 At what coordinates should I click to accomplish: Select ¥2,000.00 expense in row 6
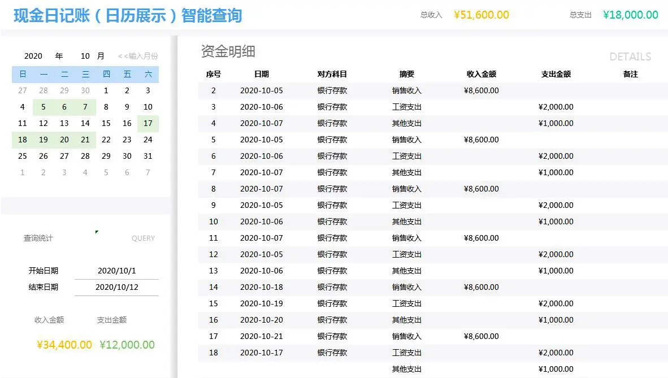[556, 156]
